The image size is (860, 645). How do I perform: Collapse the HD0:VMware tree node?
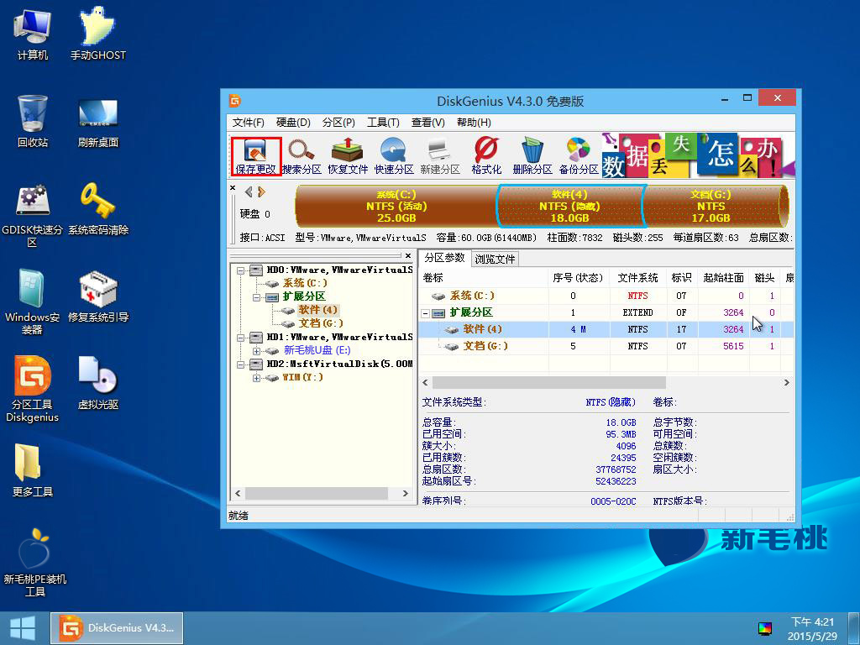coord(241,270)
